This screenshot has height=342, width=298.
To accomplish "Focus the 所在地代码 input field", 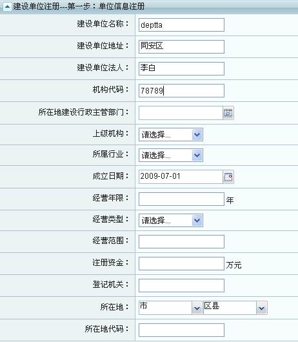I will [x=181, y=330].
